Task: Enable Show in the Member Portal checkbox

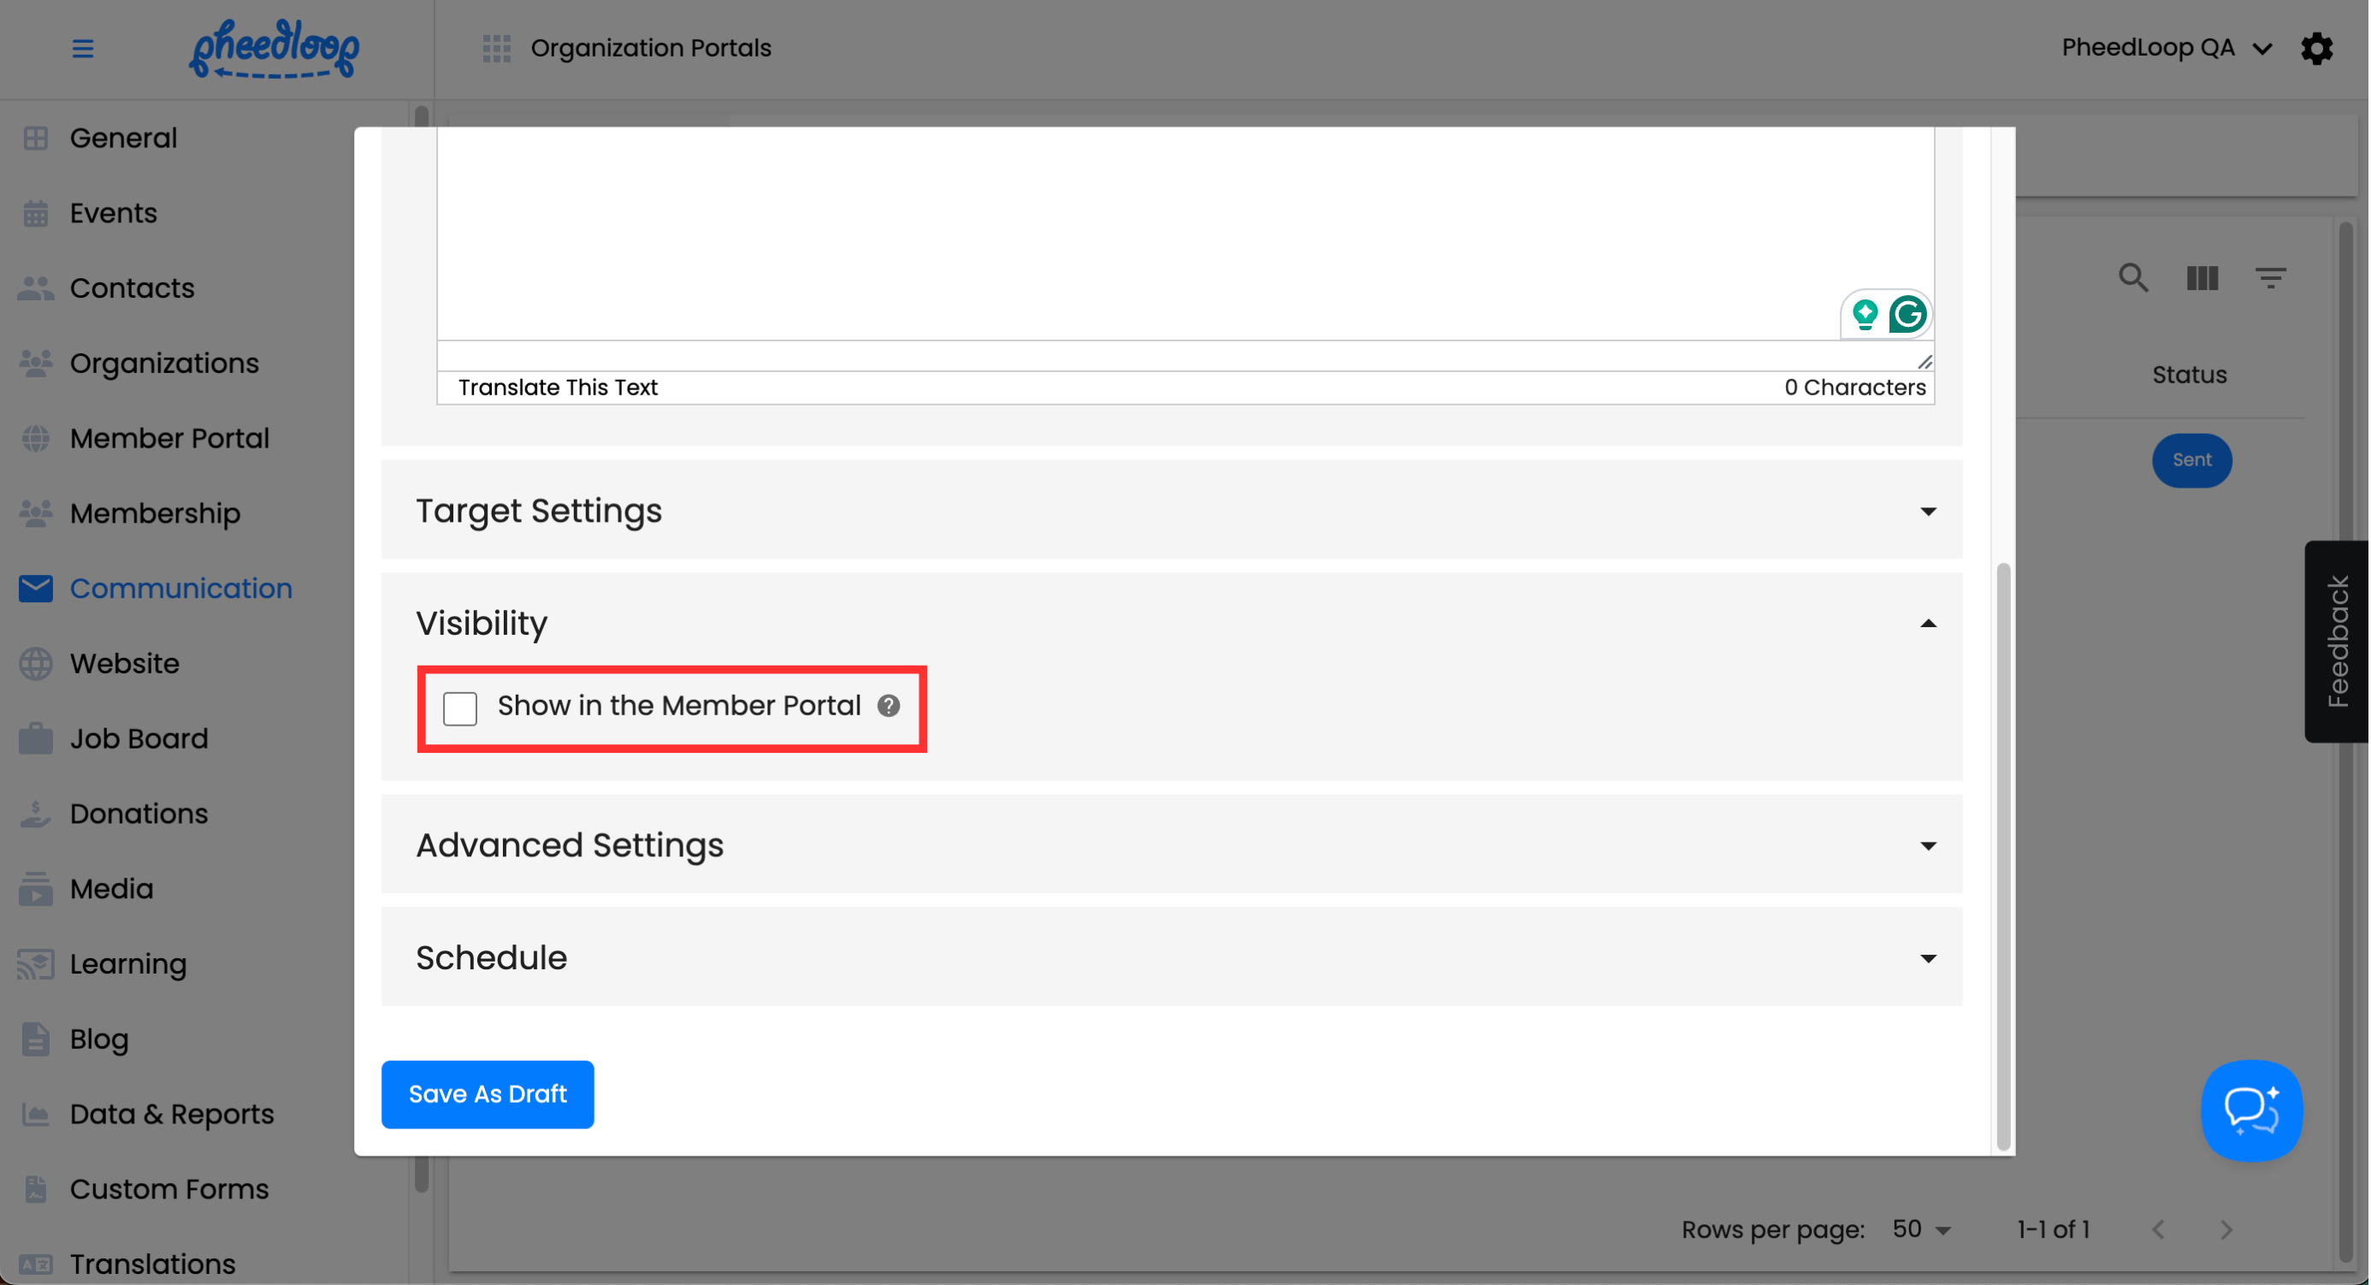Action: [x=460, y=708]
